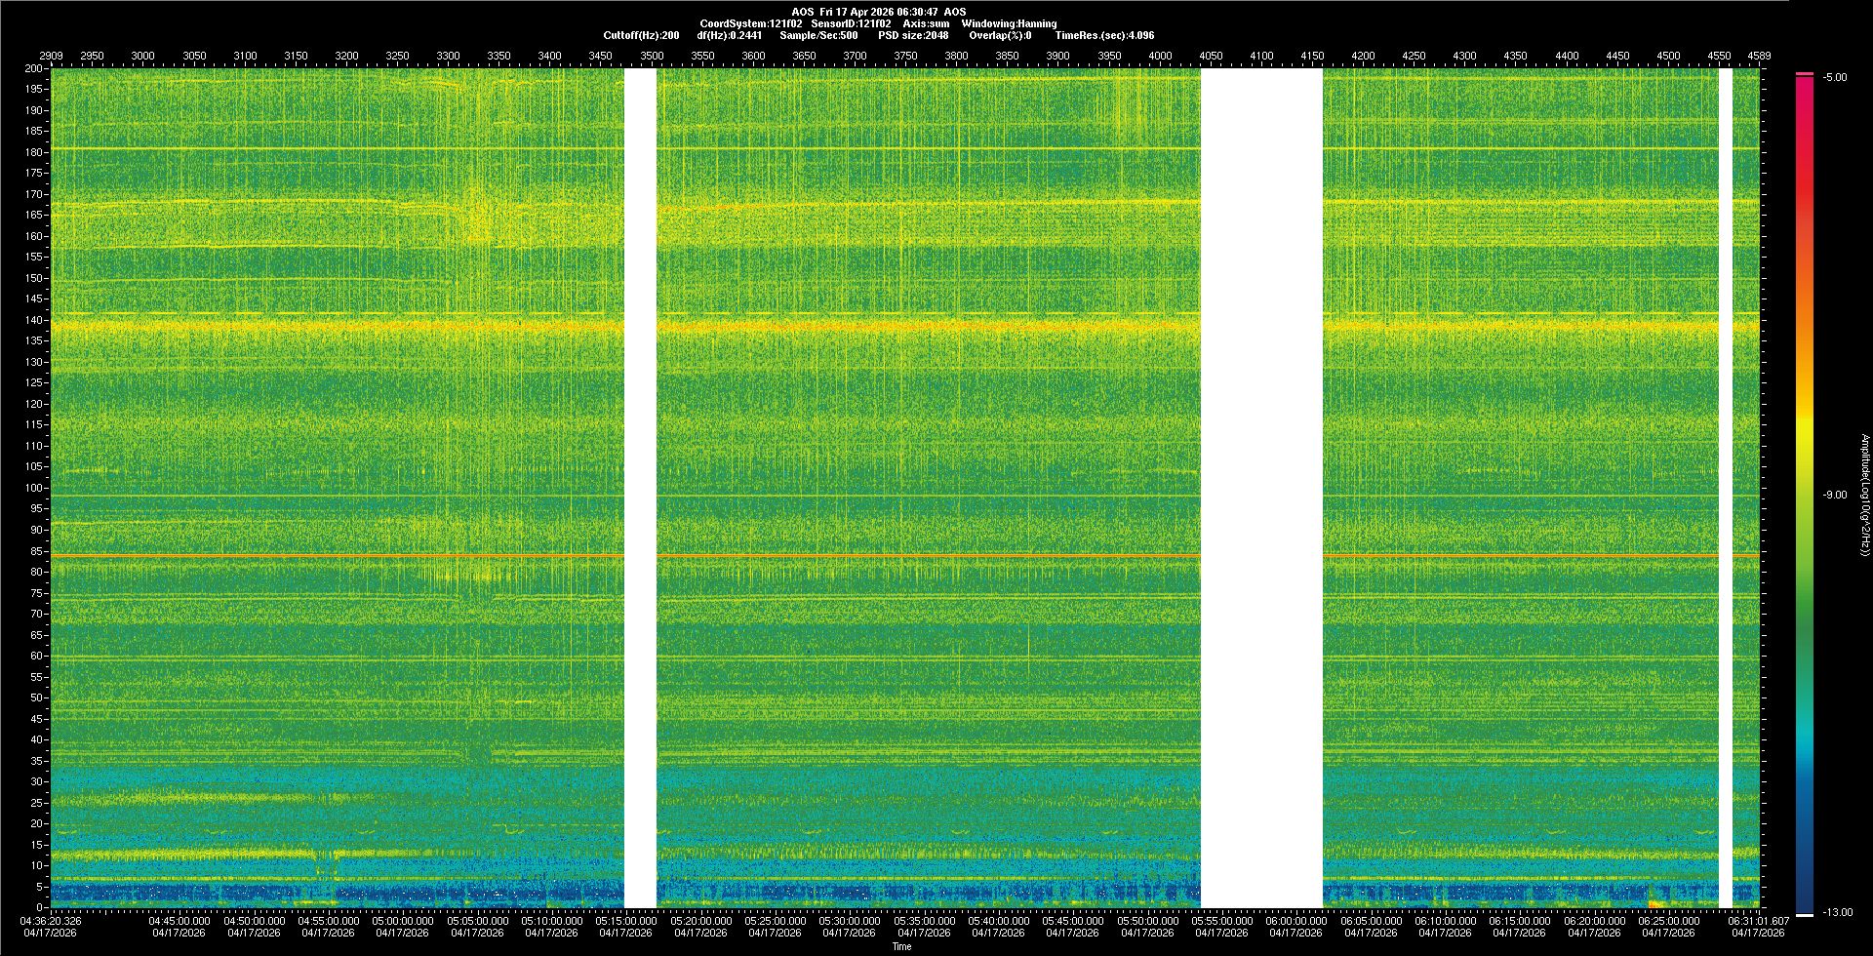Click the 3500 tick on top axis
The width and height of the screenshot is (1873, 956).
tap(652, 57)
